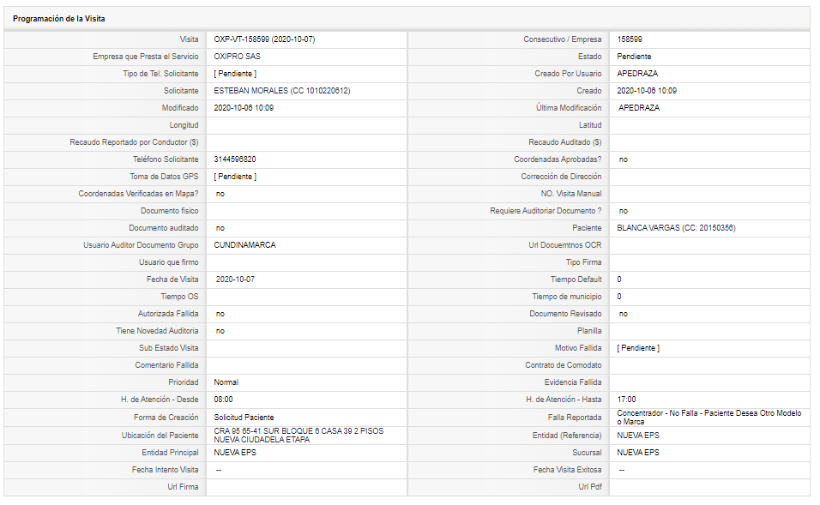Select label 'Última Modificación'

[x=569, y=108]
